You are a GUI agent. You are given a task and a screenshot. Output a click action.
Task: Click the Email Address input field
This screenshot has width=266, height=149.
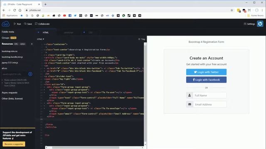209,104
